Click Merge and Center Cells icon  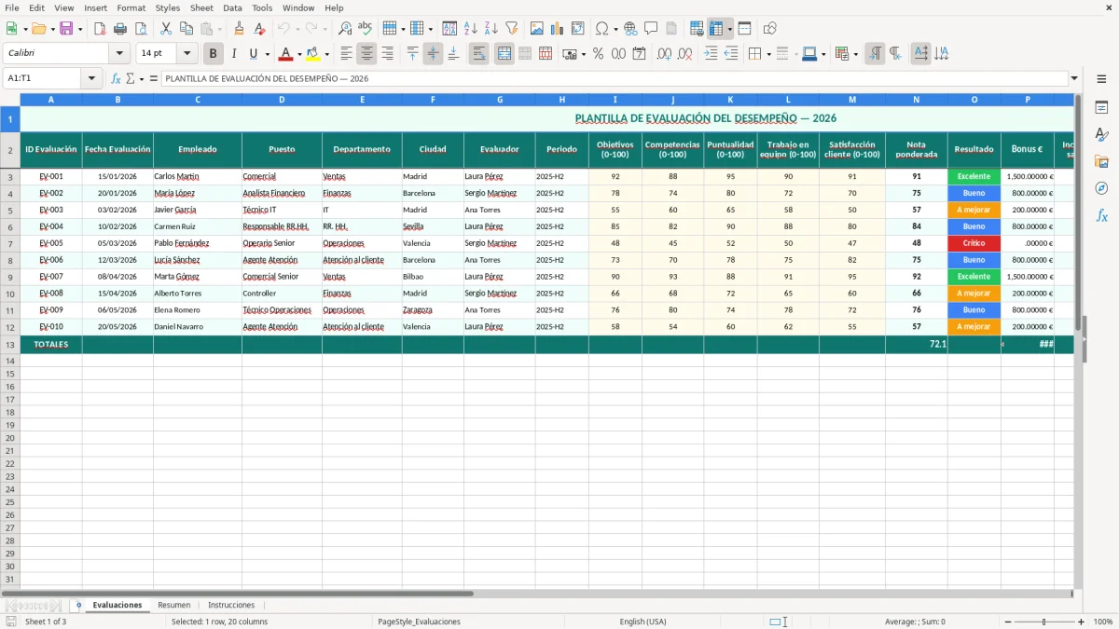pyautogui.click(x=504, y=54)
